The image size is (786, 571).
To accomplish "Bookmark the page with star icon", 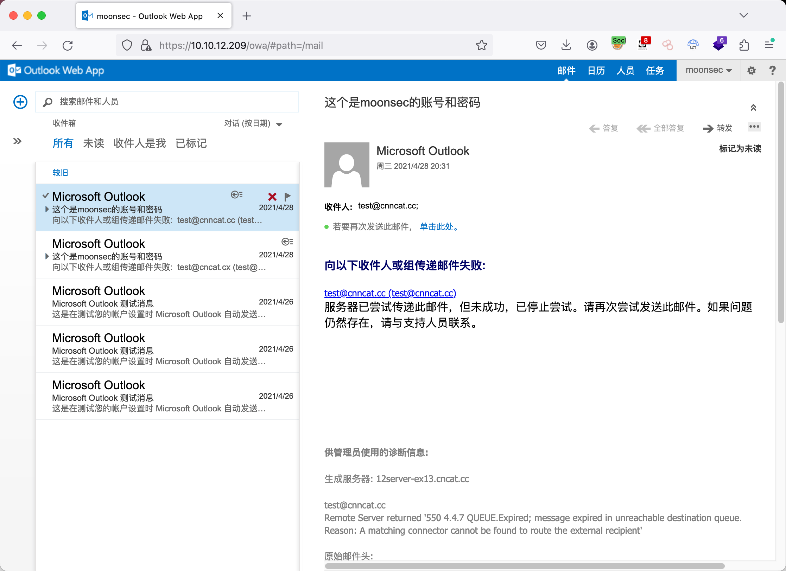I will pos(481,45).
